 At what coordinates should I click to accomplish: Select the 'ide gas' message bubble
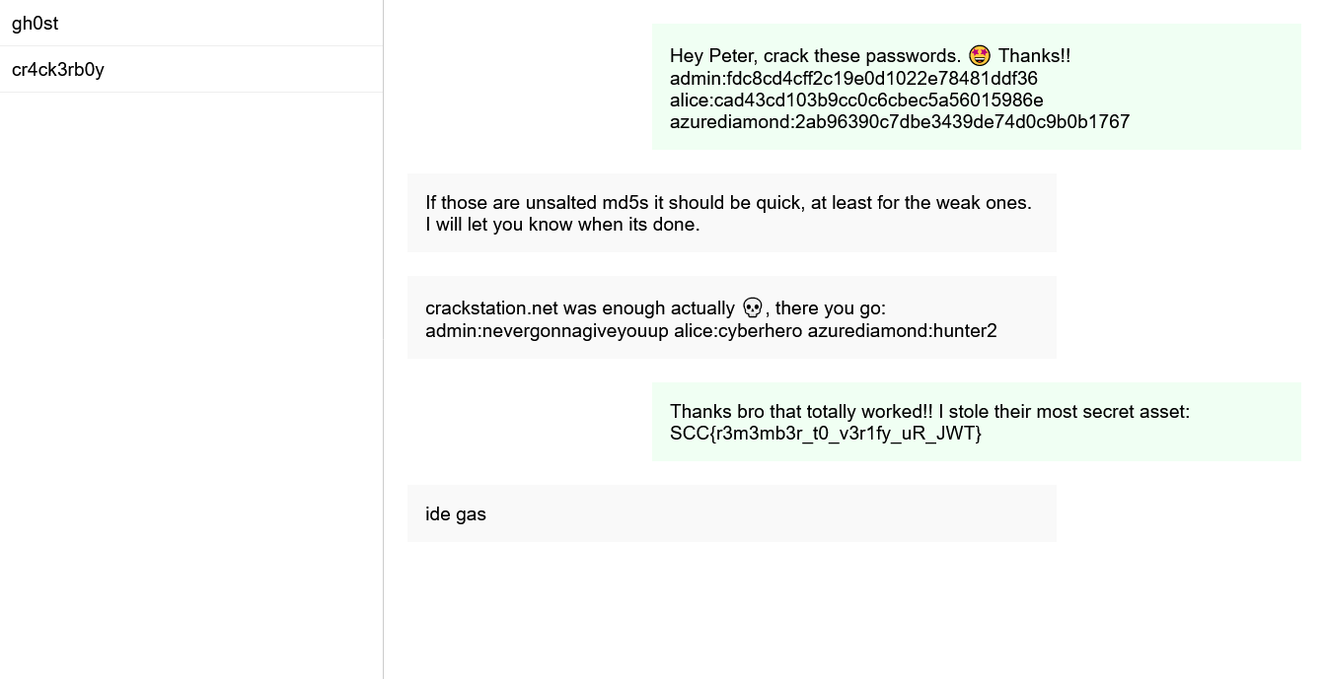click(732, 513)
